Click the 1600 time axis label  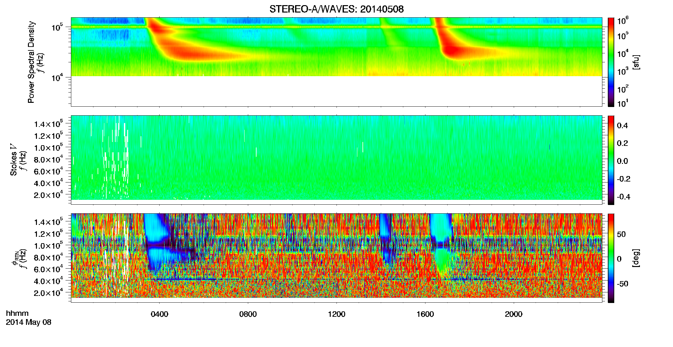pos(425,314)
